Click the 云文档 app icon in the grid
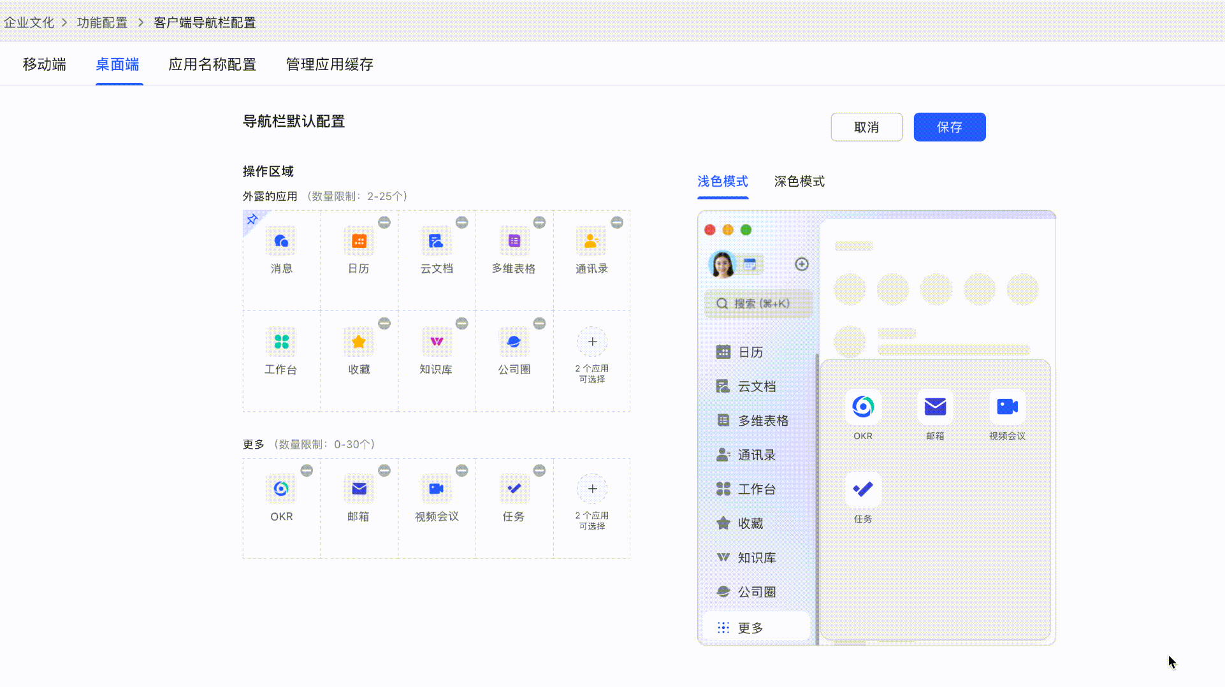 click(x=437, y=241)
